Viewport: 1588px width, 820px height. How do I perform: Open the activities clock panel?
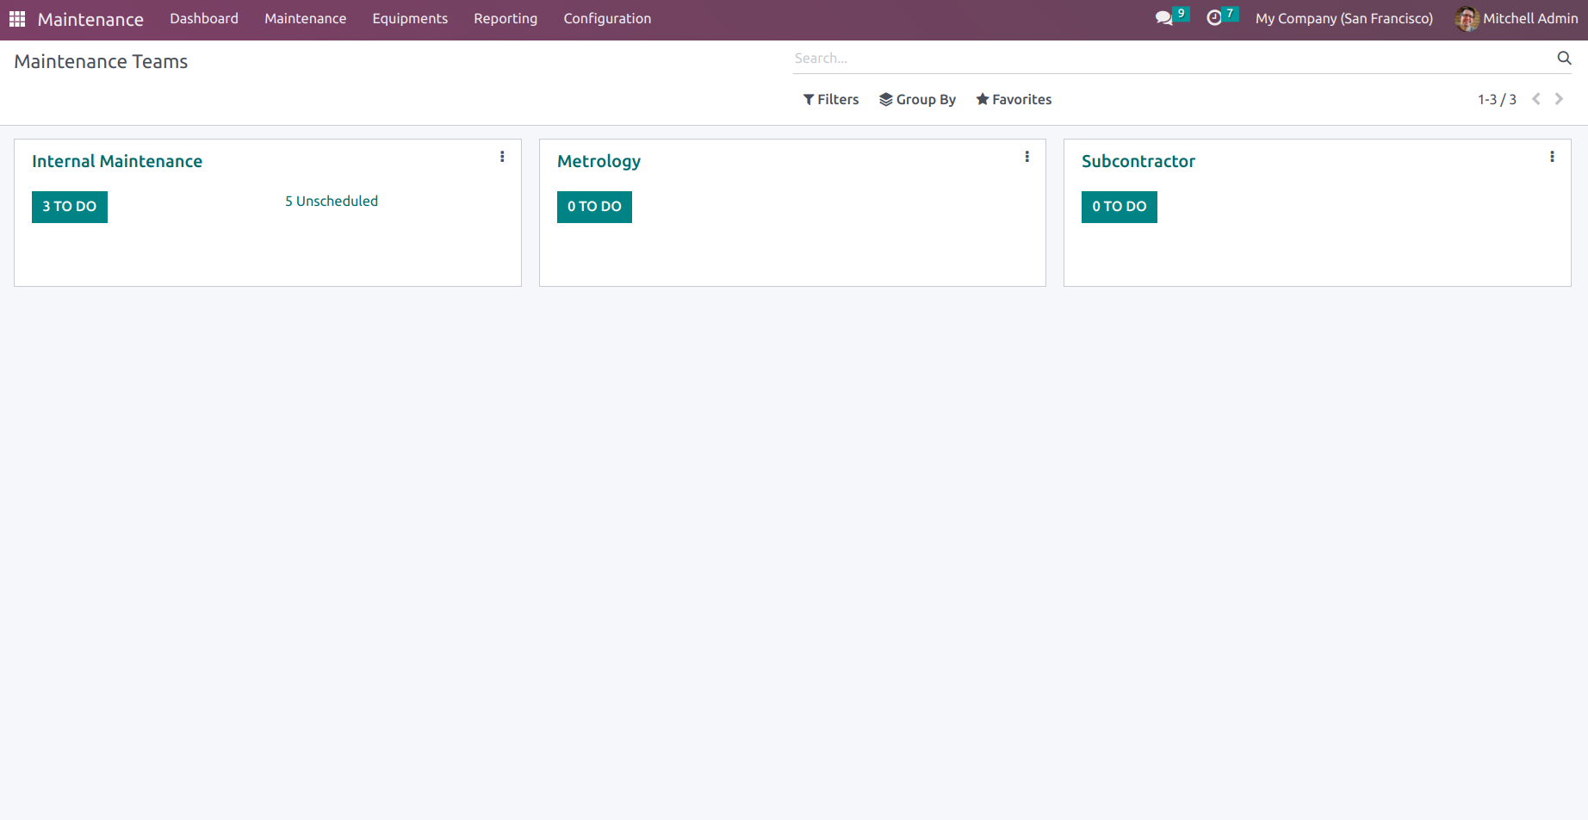tap(1214, 17)
